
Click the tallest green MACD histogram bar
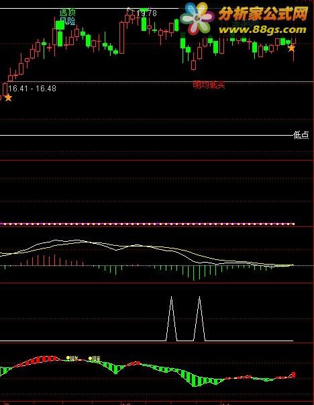pyautogui.click(x=194, y=273)
